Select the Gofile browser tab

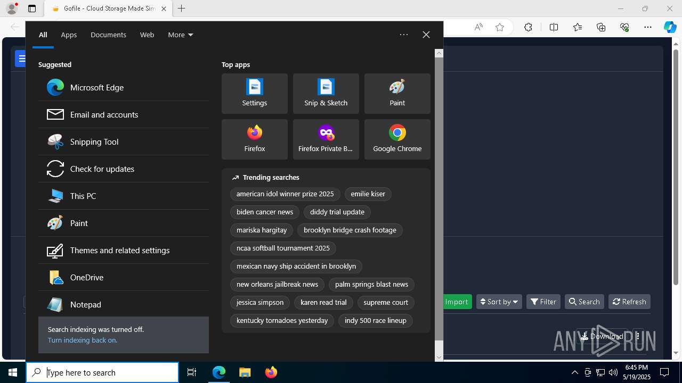[x=108, y=9]
